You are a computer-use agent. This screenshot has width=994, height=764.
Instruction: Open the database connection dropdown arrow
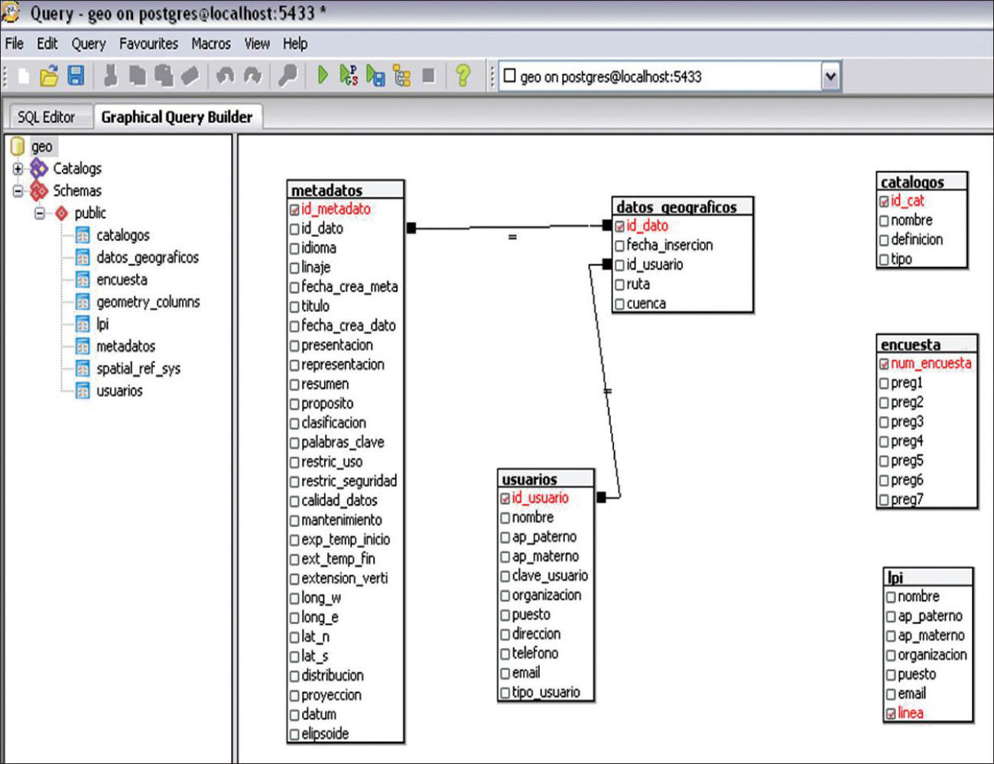[x=830, y=76]
